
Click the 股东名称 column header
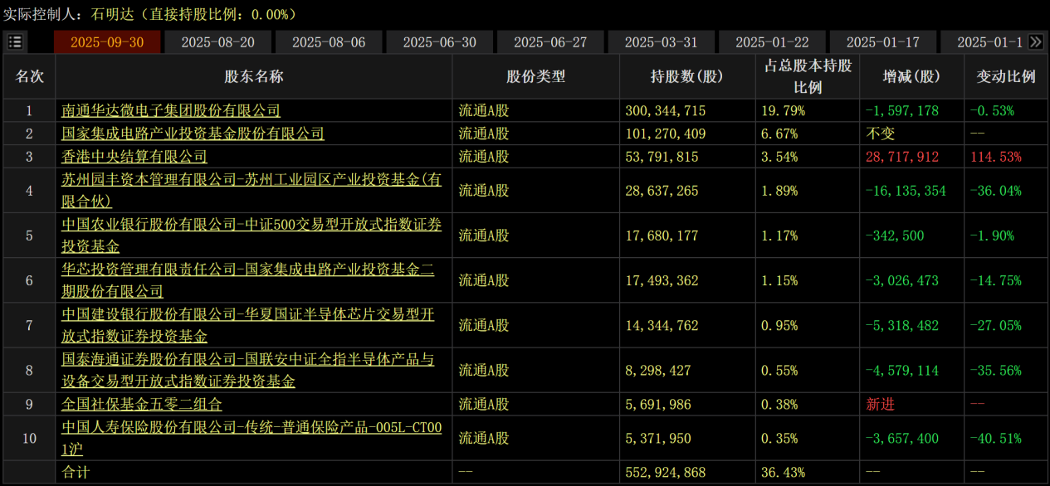254,76
